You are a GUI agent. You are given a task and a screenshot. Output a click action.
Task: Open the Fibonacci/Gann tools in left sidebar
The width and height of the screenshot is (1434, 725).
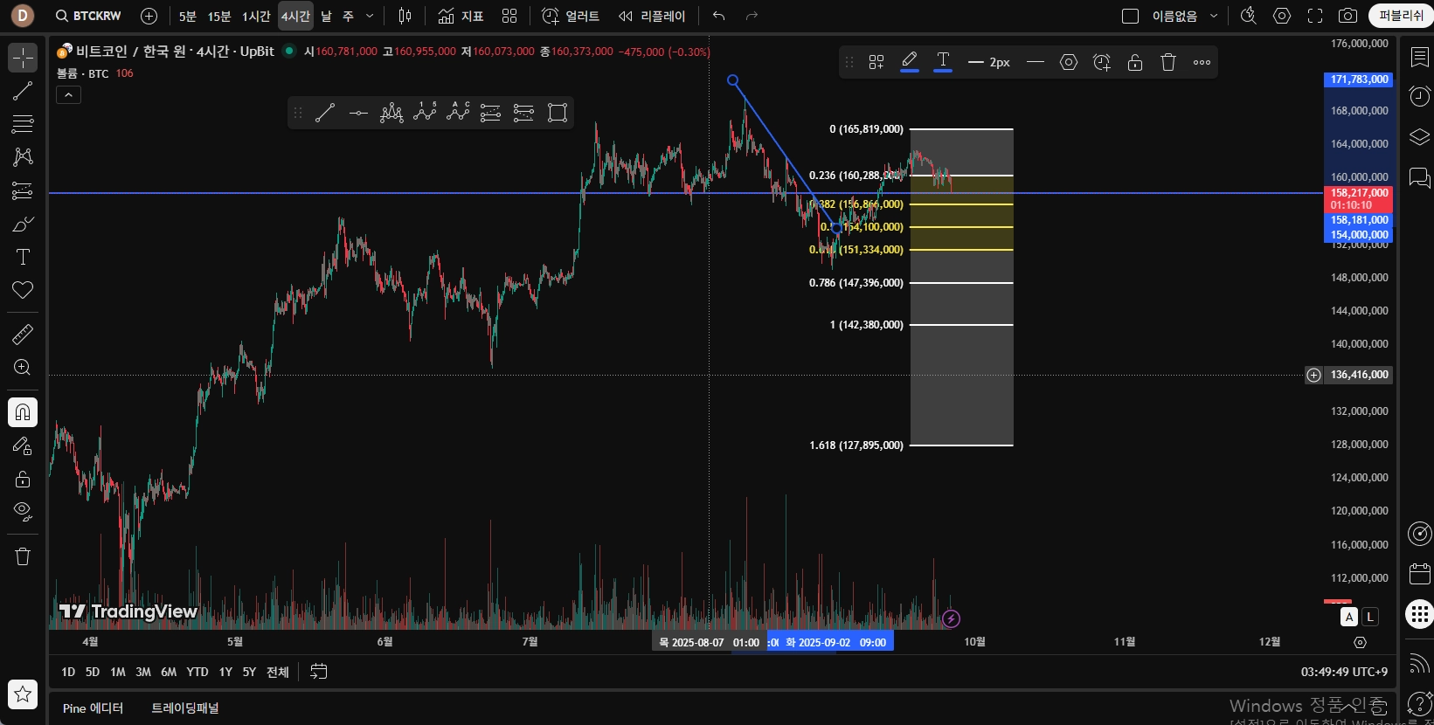(x=23, y=124)
